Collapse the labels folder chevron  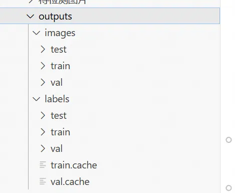(37, 99)
